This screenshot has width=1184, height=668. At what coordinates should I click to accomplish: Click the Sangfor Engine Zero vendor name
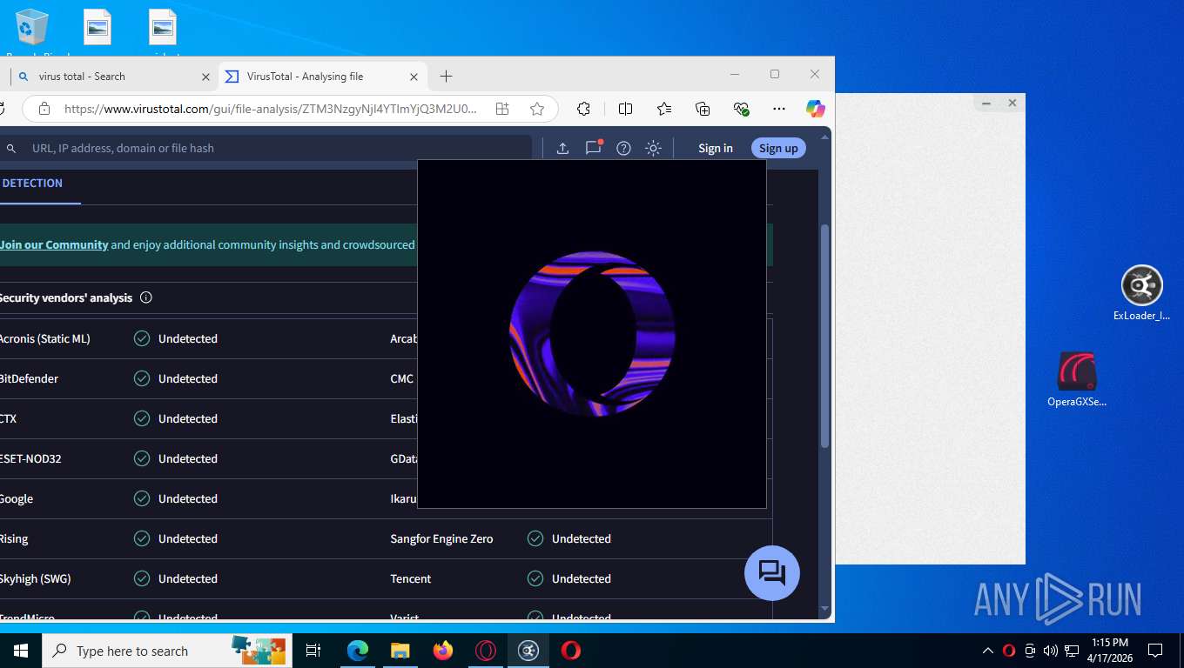441,538
